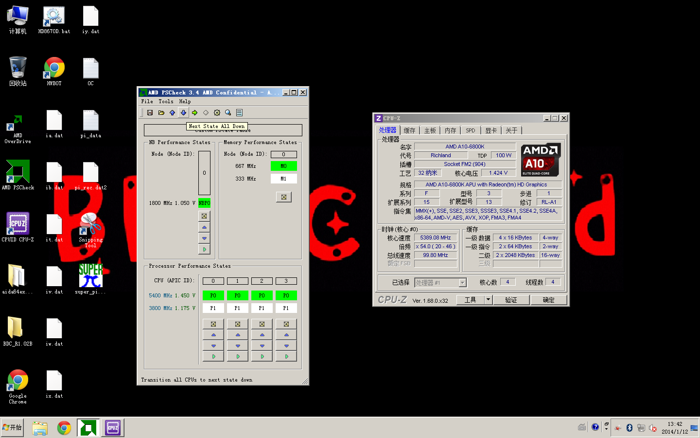Select the M0 667 MHz memory state

pyautogui.click(x=284, y=166)
